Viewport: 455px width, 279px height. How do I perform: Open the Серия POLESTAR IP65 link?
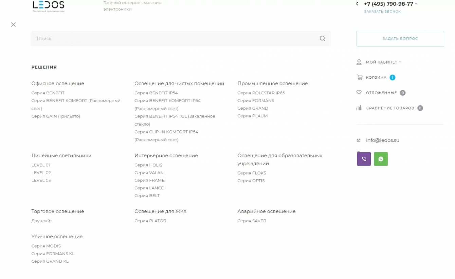pos(261,93)
